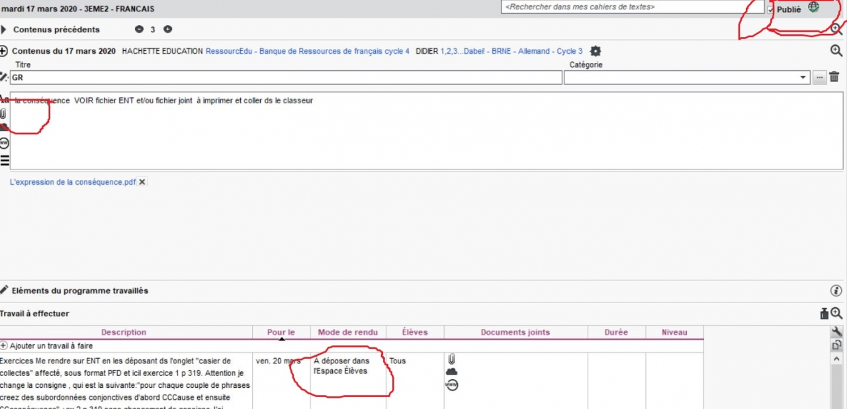Click the wrench icon above the homework table scrollbar
The width and height of the screenshot is (847, 409).
[x=837, y=332]
